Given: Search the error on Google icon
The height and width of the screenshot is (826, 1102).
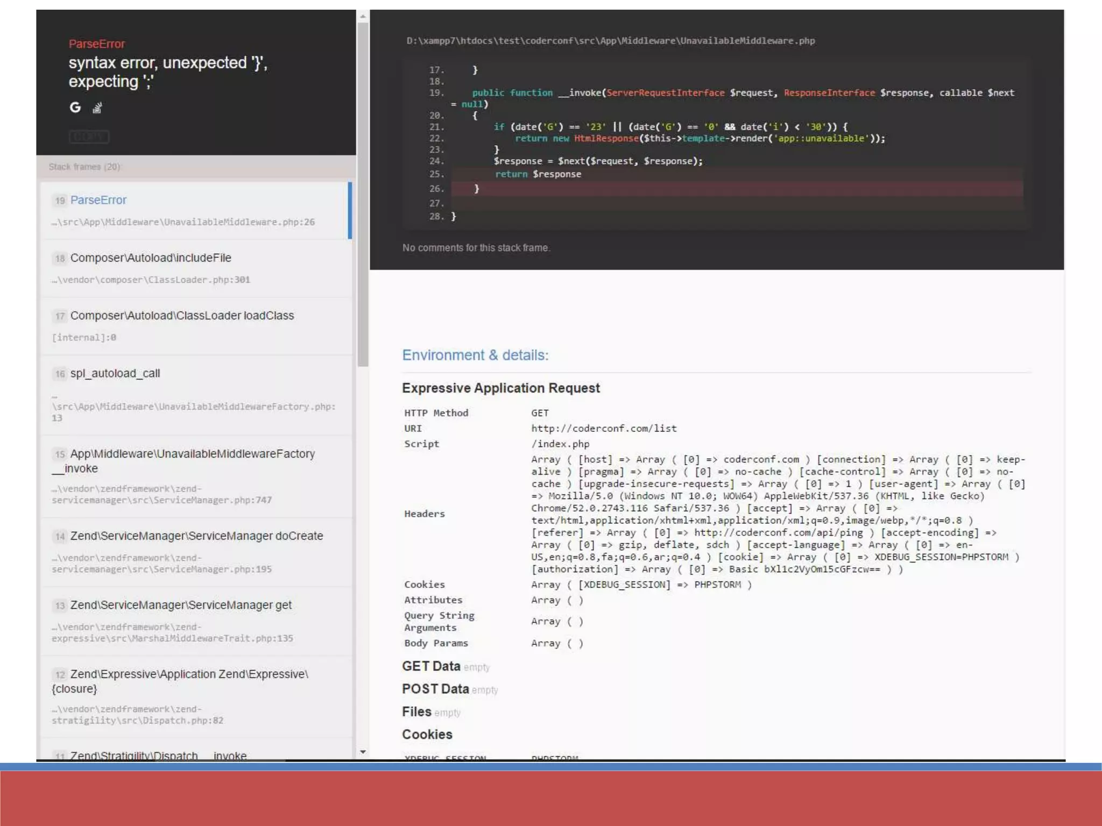Looking at the screenshot, I should point(75,108).
